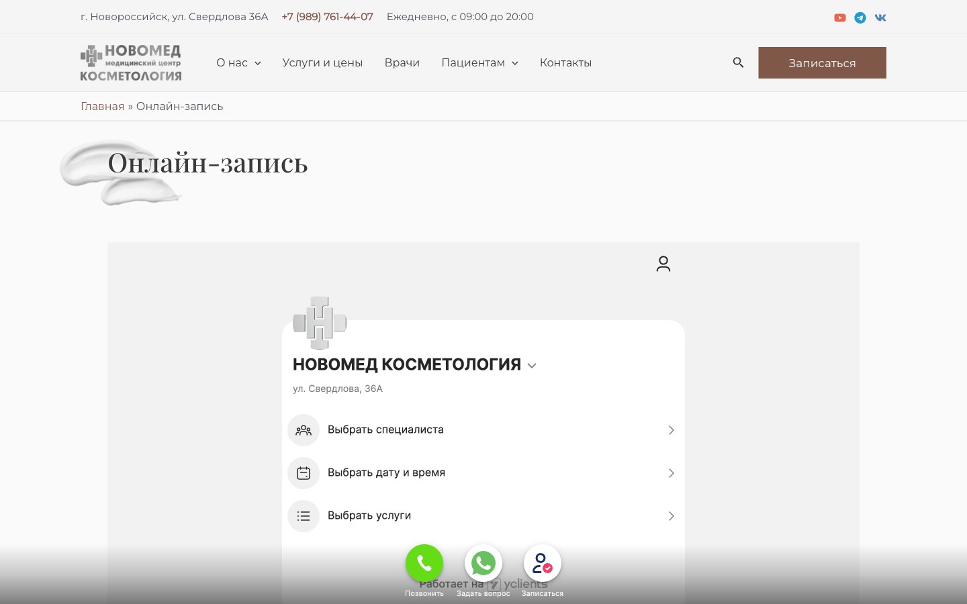Image resolution: width=967 pixels, height=604 pixels.
Task: Open Услуги и цены menu item
Action: (x=322, y=62)
